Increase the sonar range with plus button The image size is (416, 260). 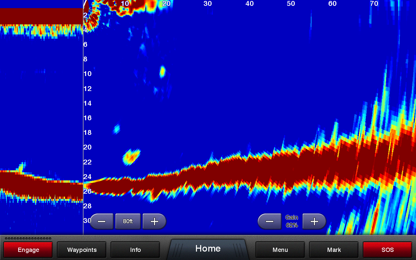coord(154,222)
